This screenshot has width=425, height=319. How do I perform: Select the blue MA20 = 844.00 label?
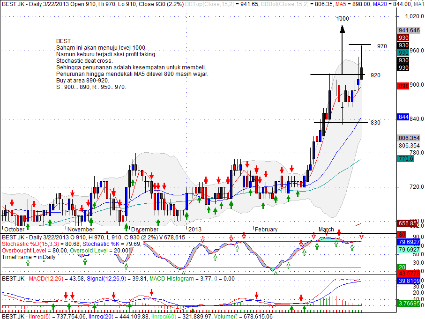coord(392,4)
